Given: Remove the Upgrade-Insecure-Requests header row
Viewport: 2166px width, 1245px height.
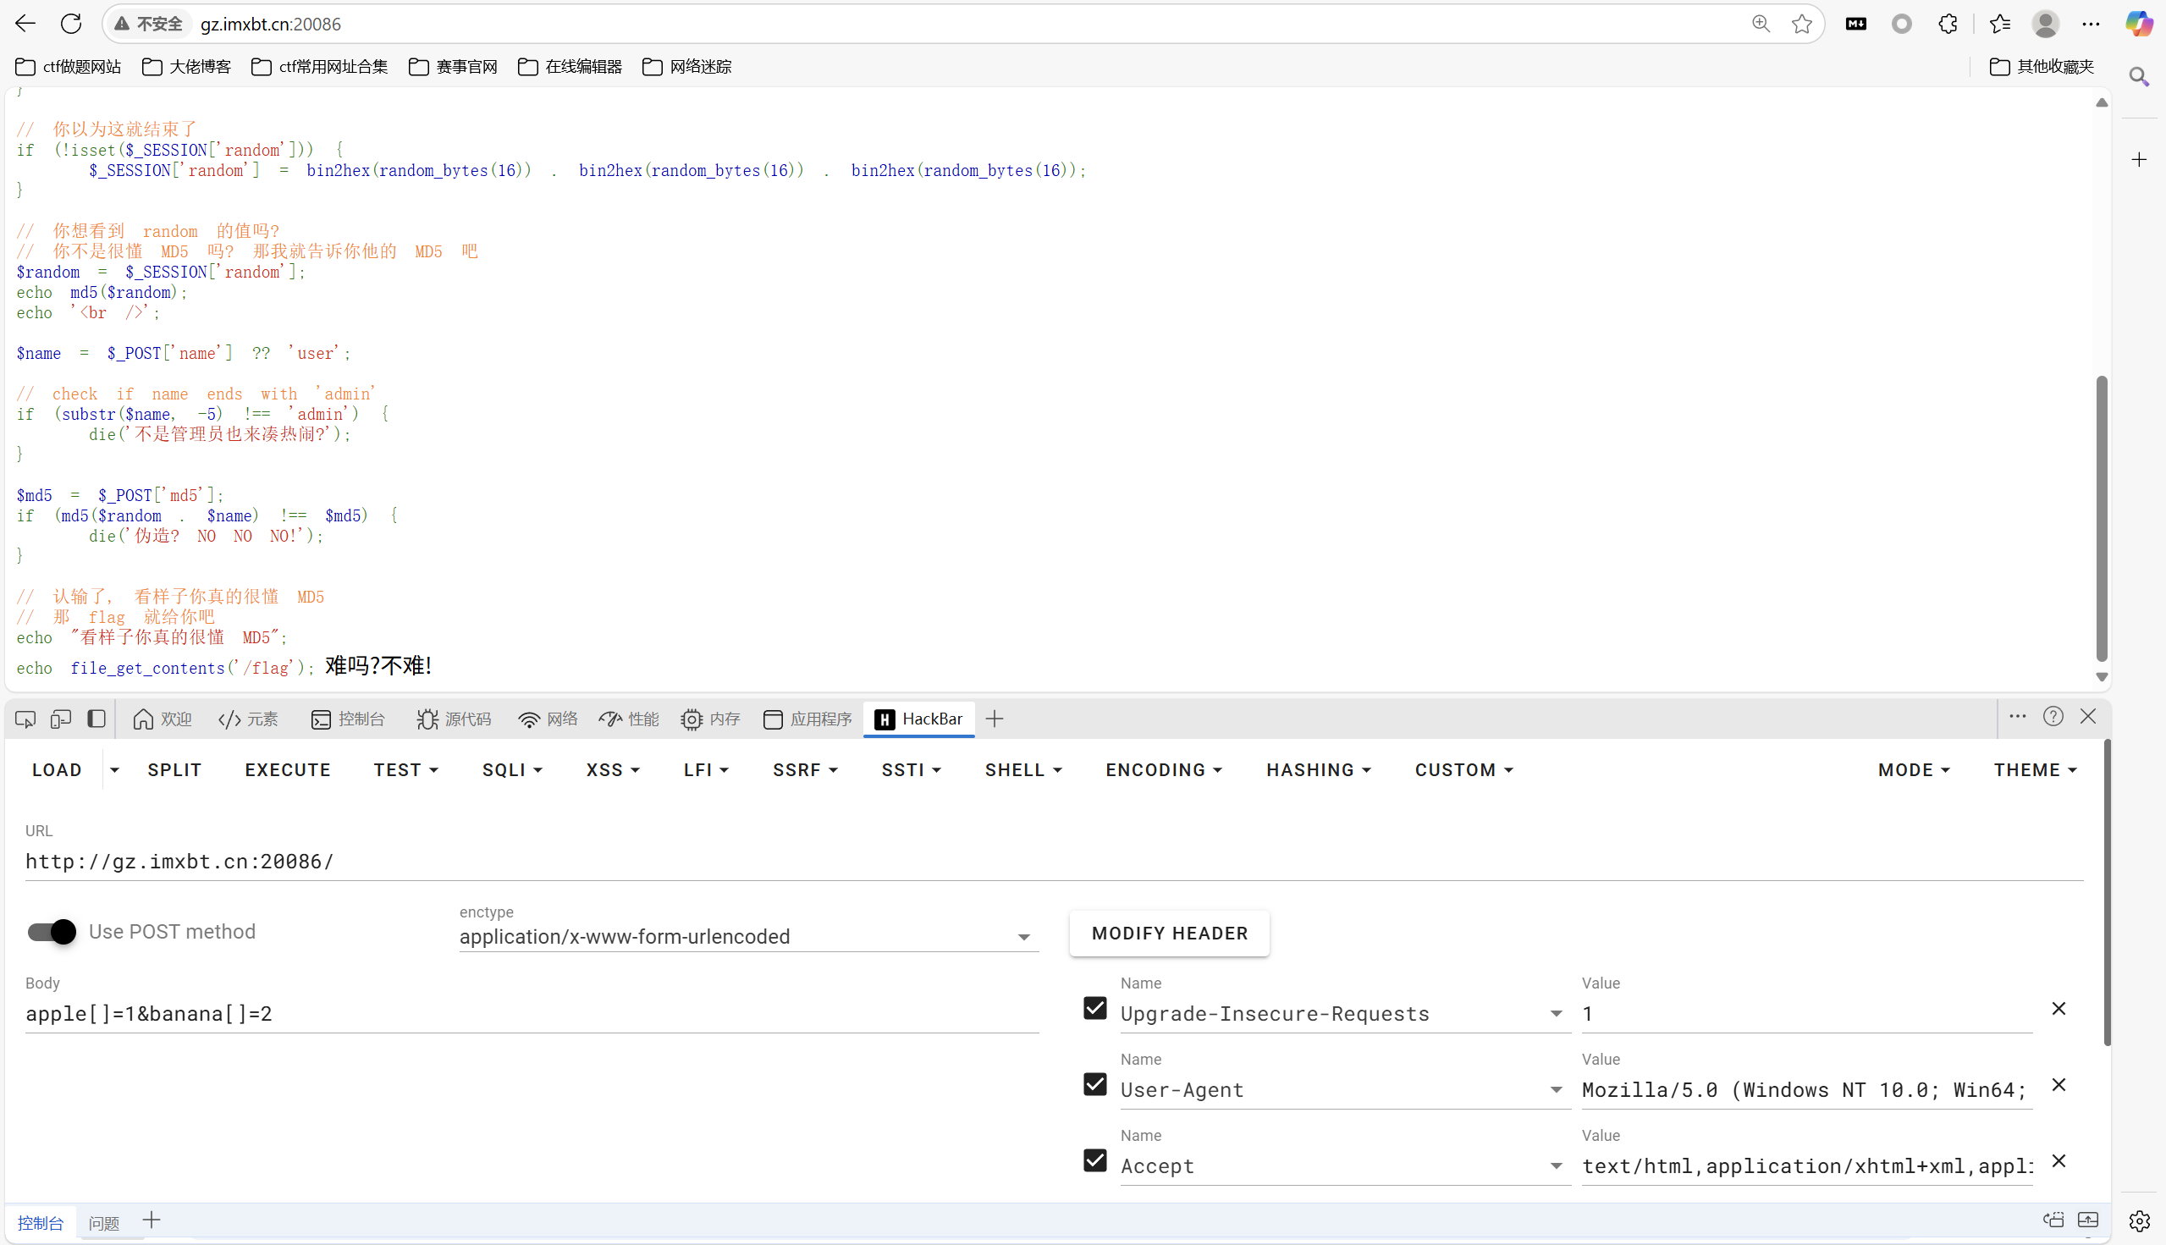Looking at the screenshot, I should click(2059, 1009).
